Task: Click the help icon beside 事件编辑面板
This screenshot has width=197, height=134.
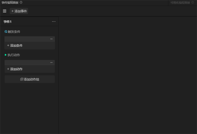Action: [x=21, y=2]
